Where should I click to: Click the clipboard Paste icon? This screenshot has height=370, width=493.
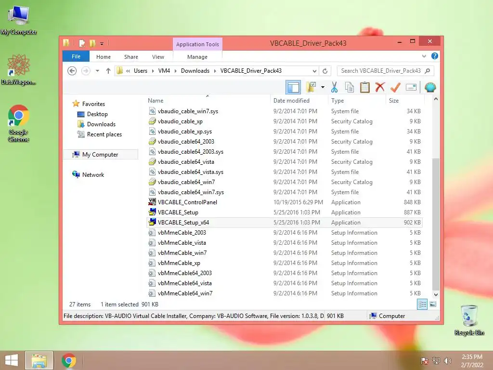point(365,87)
